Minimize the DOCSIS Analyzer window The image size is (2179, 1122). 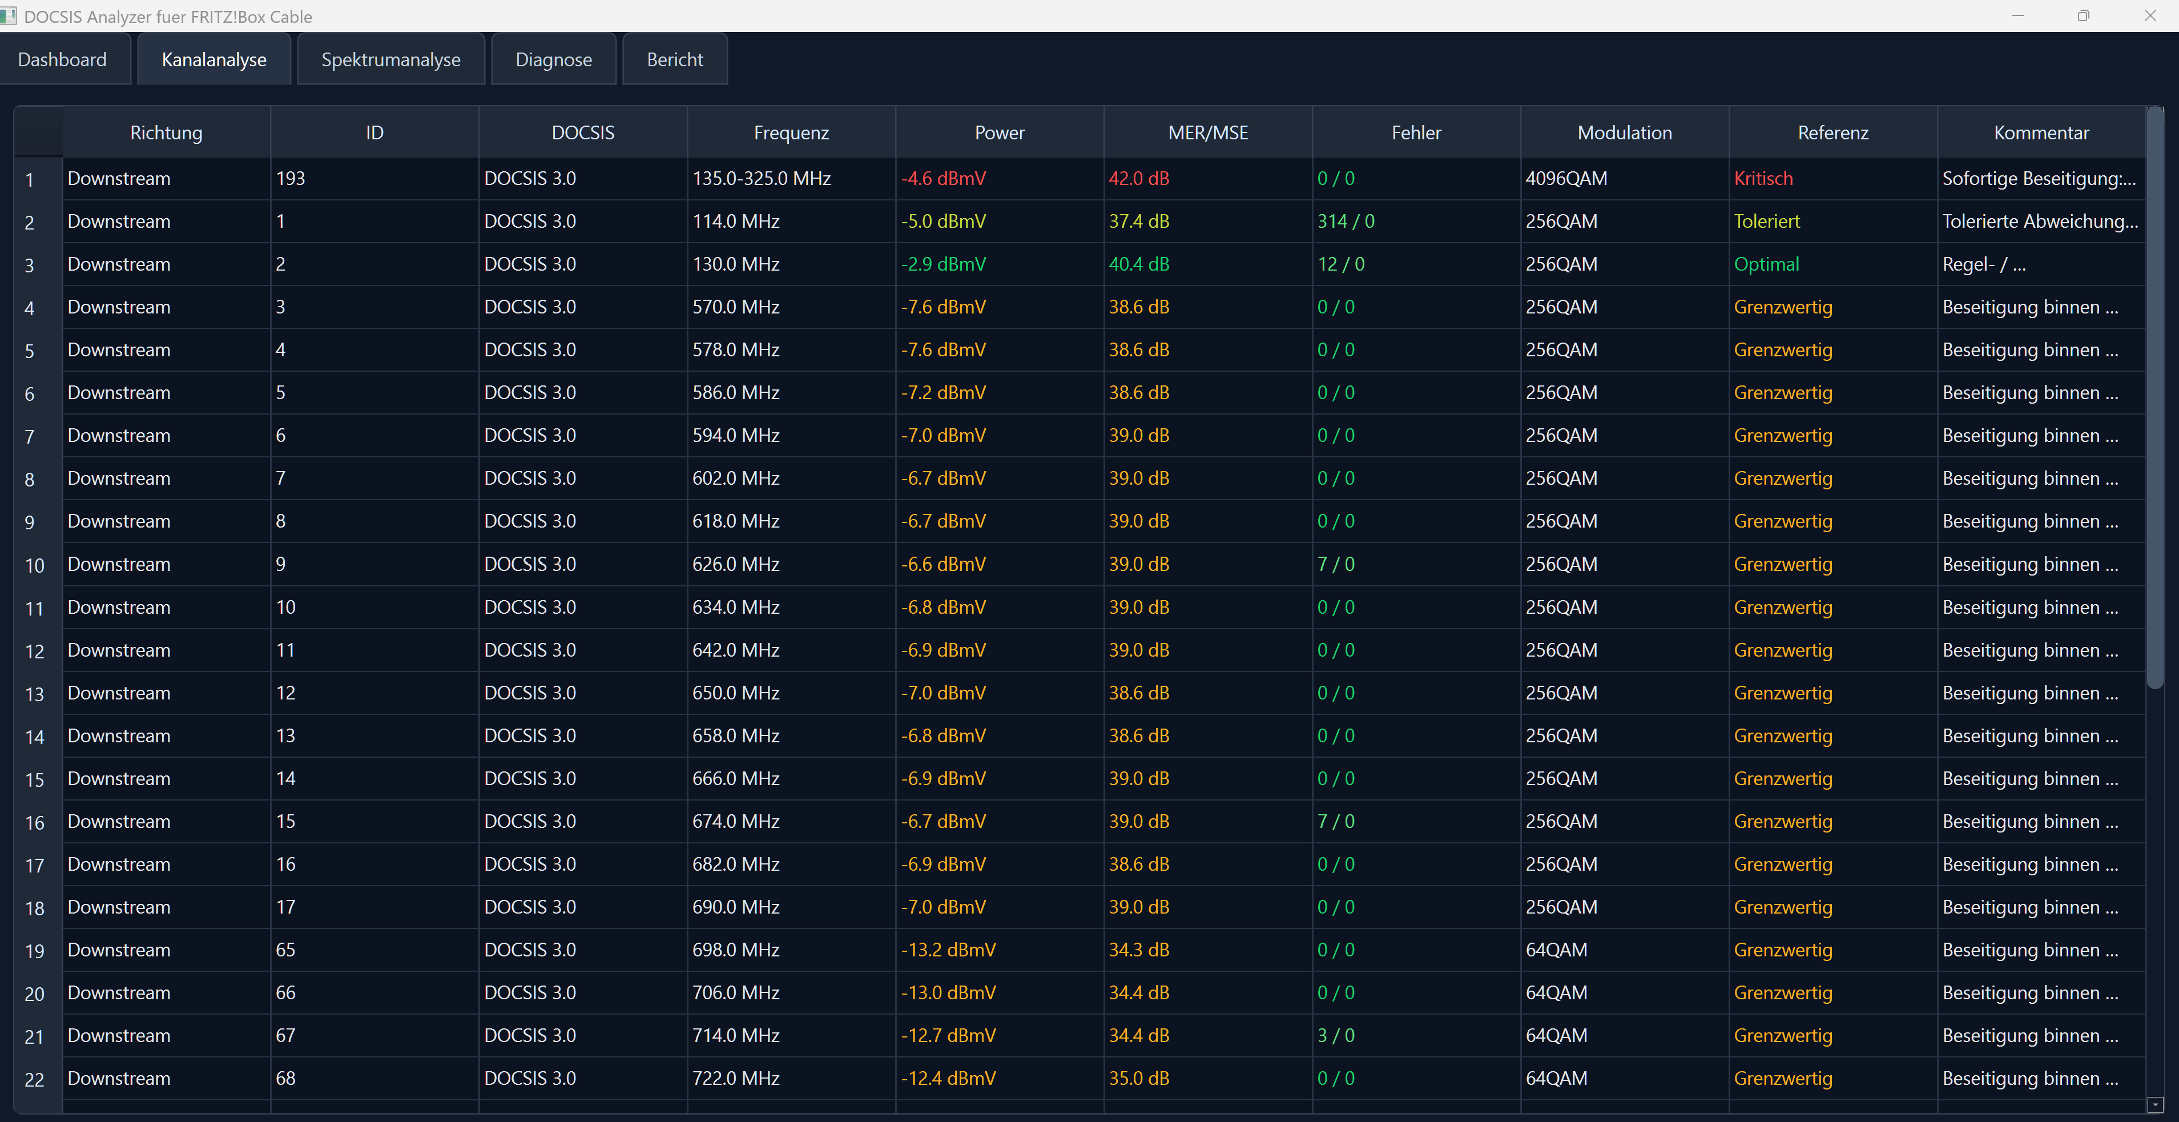click(x=2017, y=16)
